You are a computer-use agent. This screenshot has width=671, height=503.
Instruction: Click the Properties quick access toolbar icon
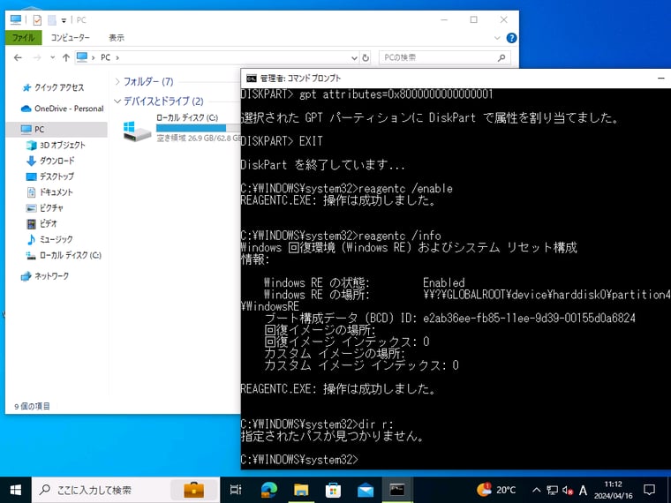(37, 19)
